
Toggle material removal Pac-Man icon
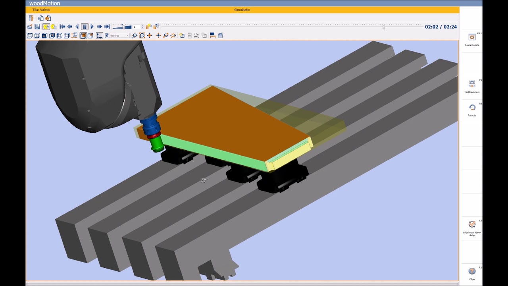coord(46,27)
